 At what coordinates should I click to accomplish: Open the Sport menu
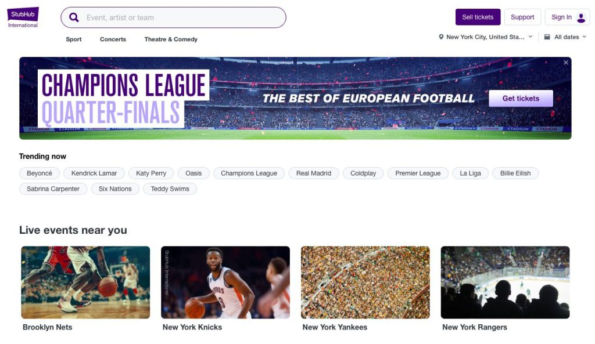click(x=74, y=39)
